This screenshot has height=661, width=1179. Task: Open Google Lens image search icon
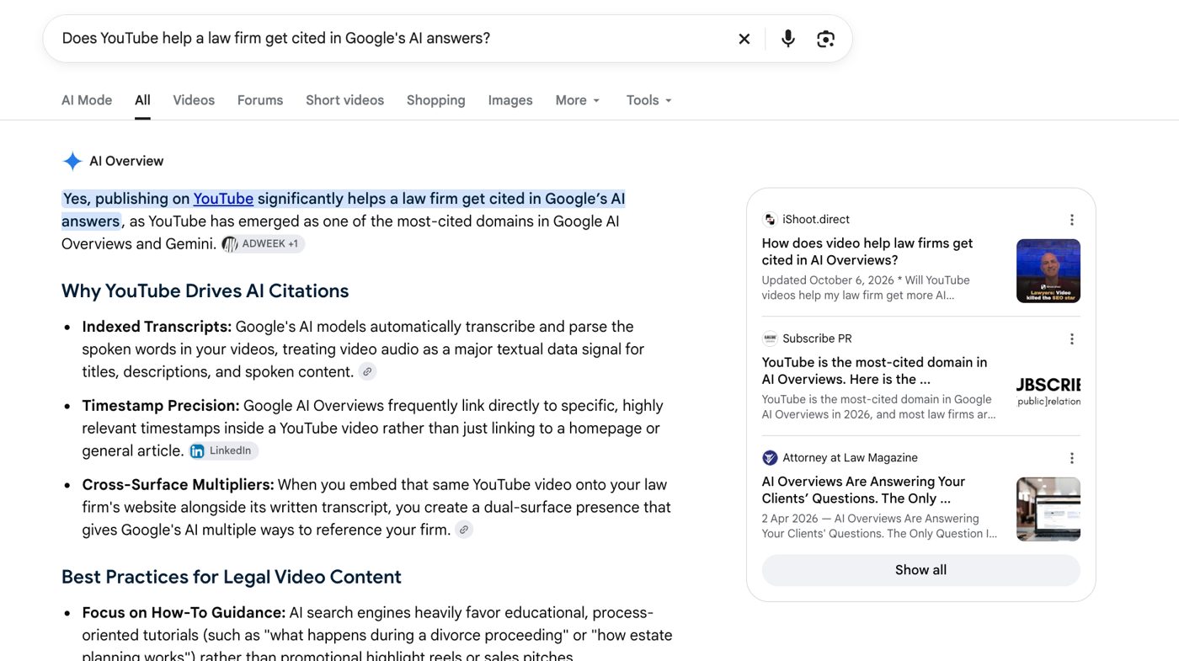tap(825, 39)
